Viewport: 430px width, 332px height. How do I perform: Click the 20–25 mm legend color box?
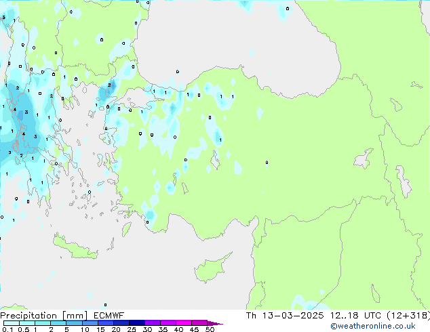(x=121, y=323)
